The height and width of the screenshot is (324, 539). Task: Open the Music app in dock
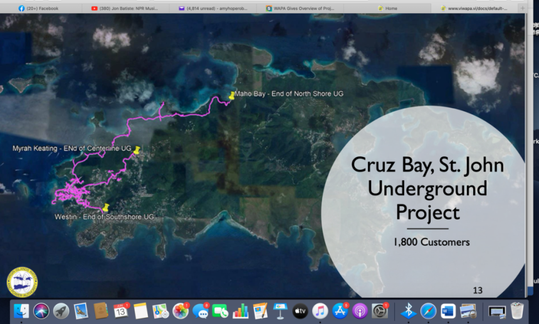320,311
